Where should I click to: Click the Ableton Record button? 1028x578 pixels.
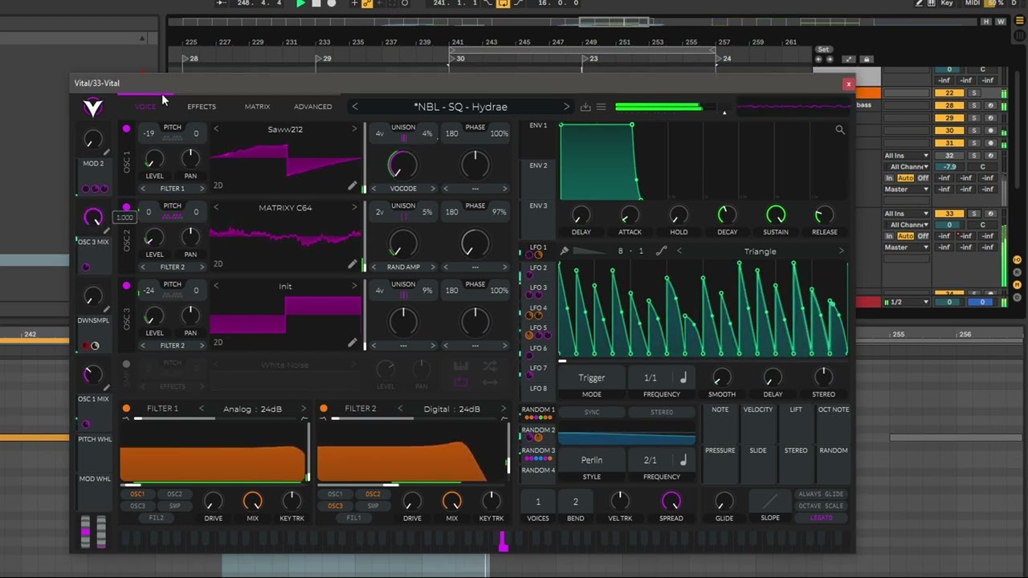pyautogui.click(x=331, y=3)
